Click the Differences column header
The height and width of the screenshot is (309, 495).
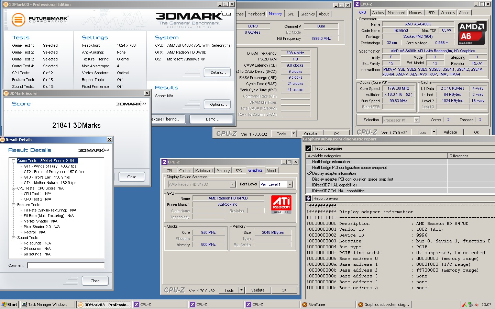pos(471,156)
